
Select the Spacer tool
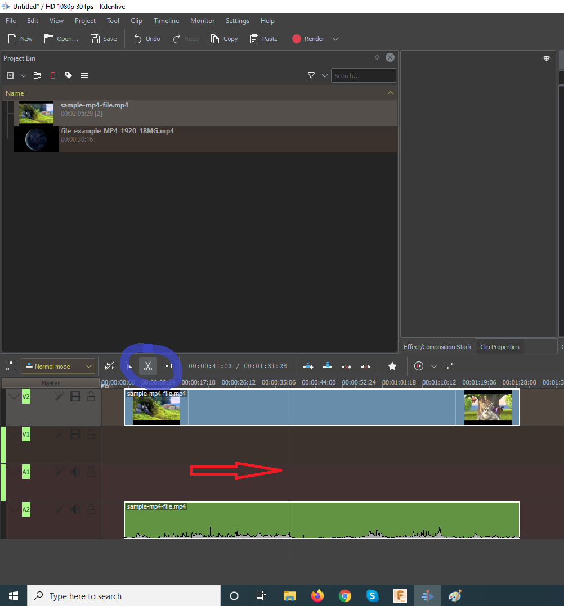(167, 367)
